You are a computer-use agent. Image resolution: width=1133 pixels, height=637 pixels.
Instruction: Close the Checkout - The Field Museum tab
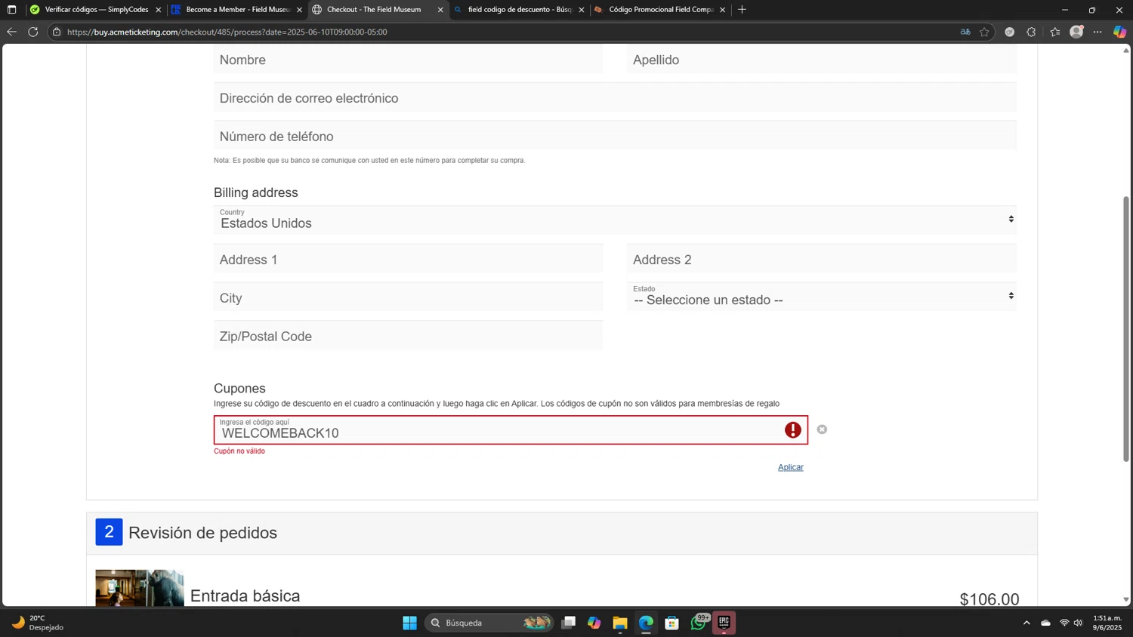(440, 10)
